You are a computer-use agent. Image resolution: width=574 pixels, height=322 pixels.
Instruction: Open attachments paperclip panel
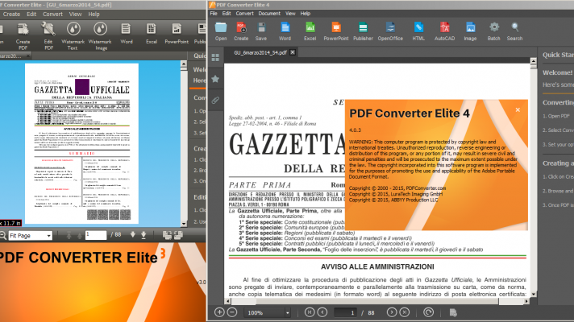[x=215, y=100]
